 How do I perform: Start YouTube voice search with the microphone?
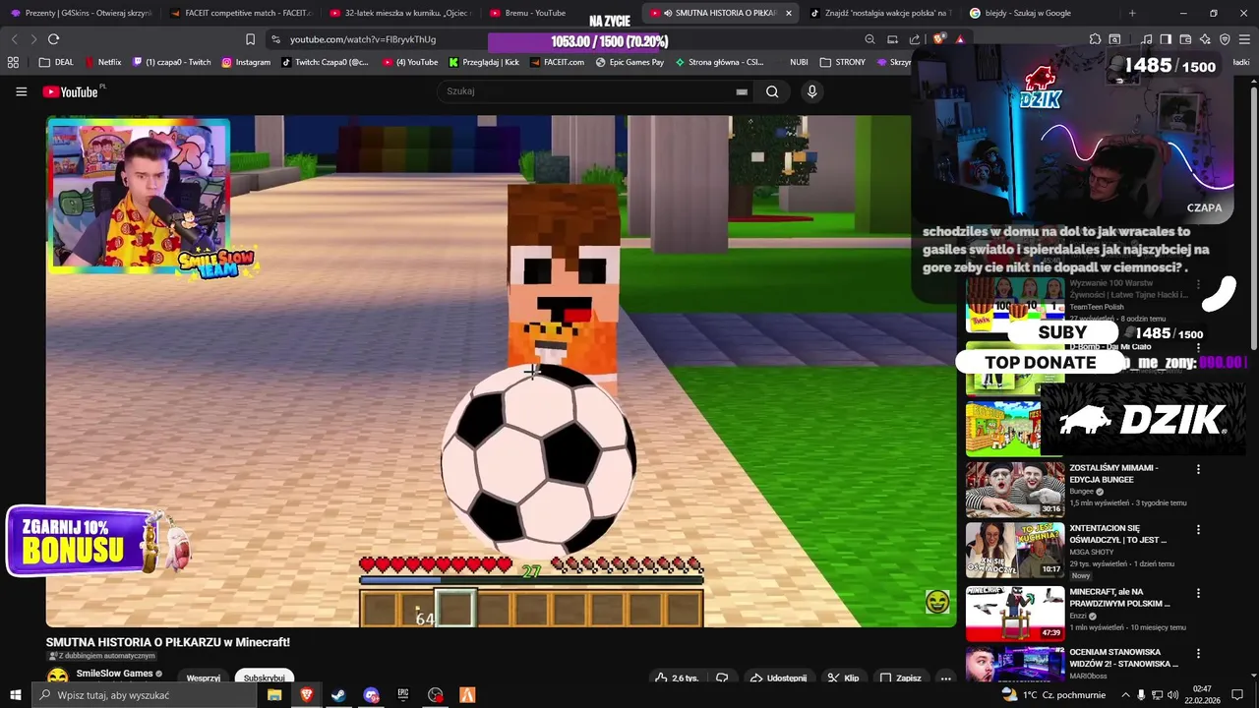pyautogui.click(x=811, y=91)
